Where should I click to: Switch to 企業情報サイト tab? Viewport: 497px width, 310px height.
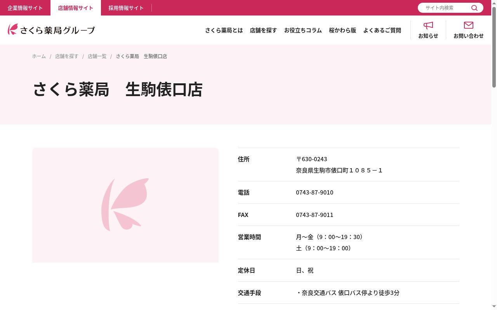(x=25, y=8)
